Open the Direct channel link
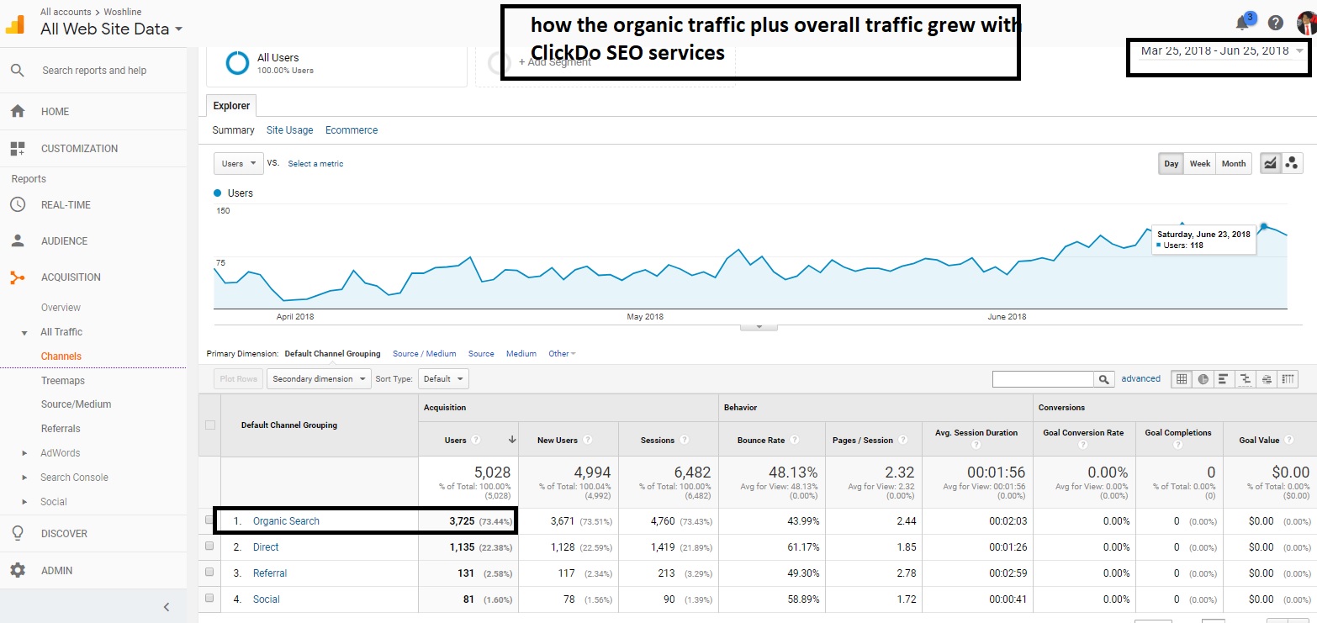1317x623 pixels. (x=266, y=547)
